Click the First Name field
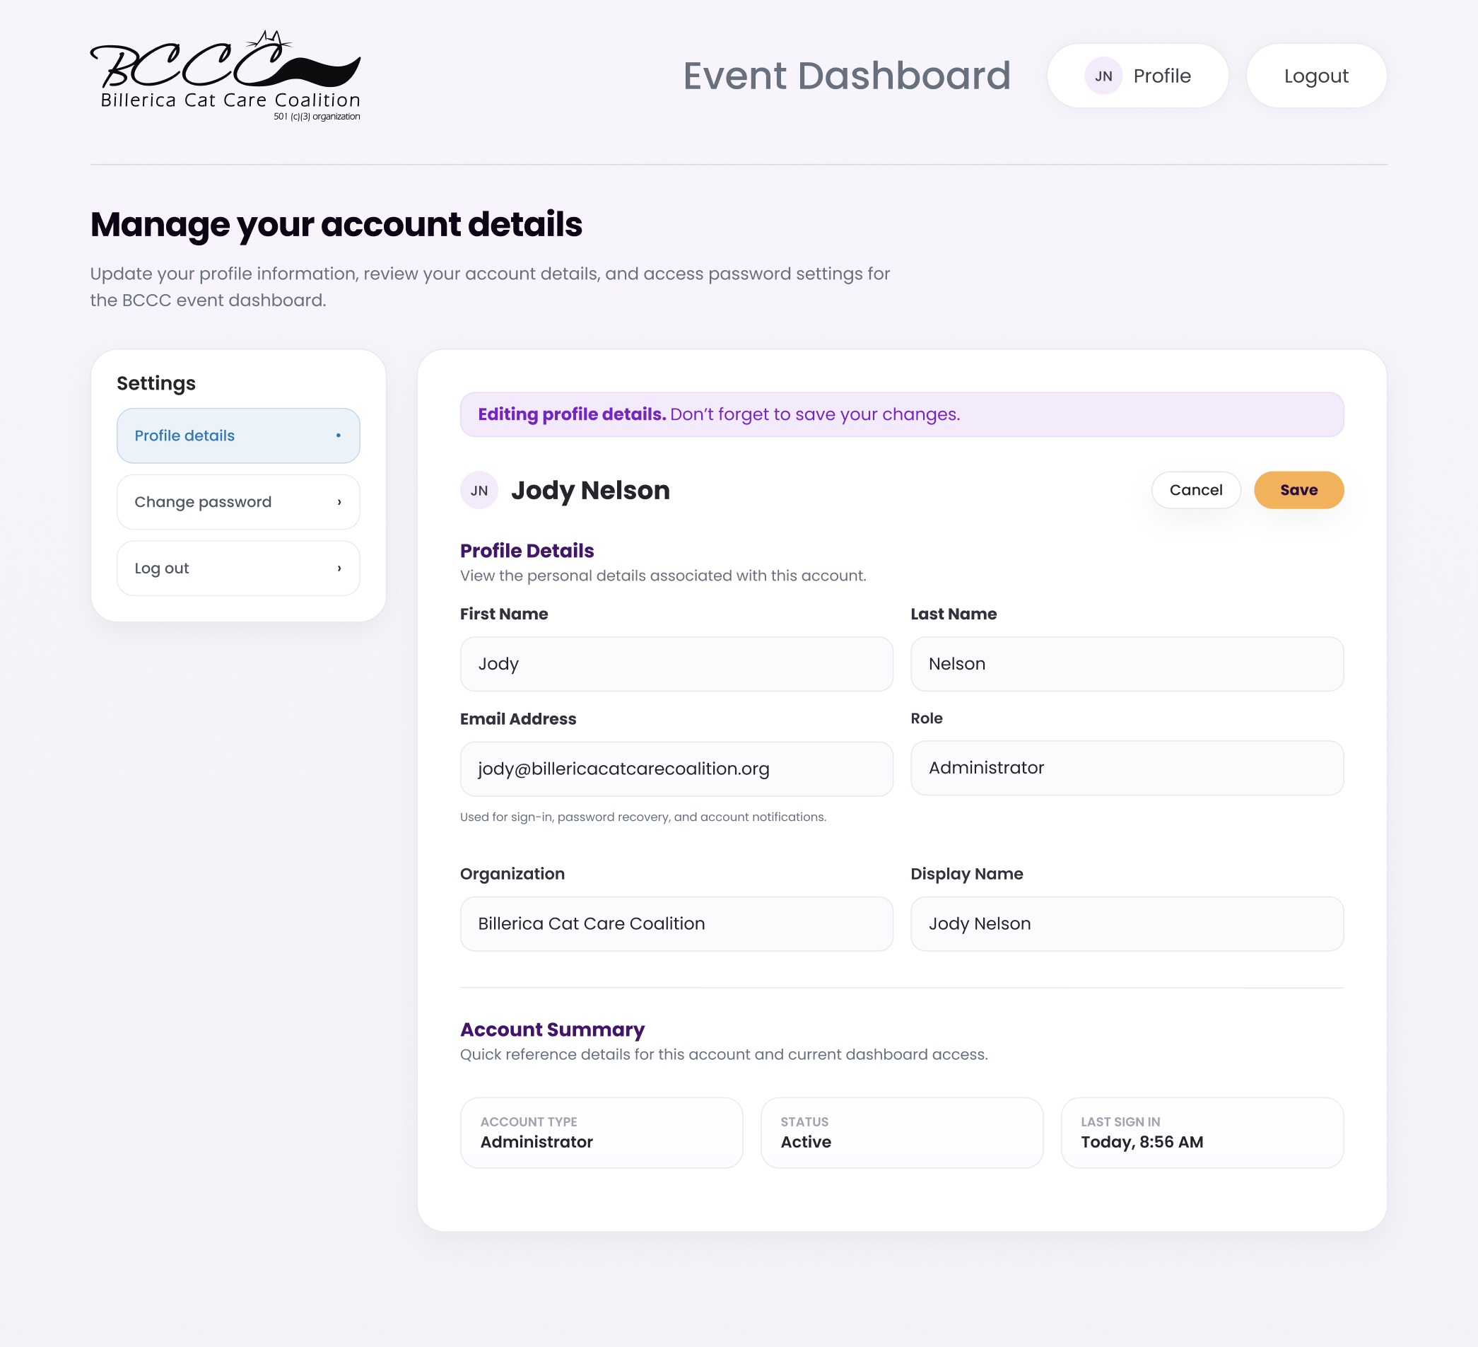 (676, 664)
